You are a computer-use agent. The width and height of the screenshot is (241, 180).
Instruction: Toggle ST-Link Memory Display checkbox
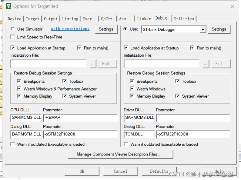click(132, 96)
